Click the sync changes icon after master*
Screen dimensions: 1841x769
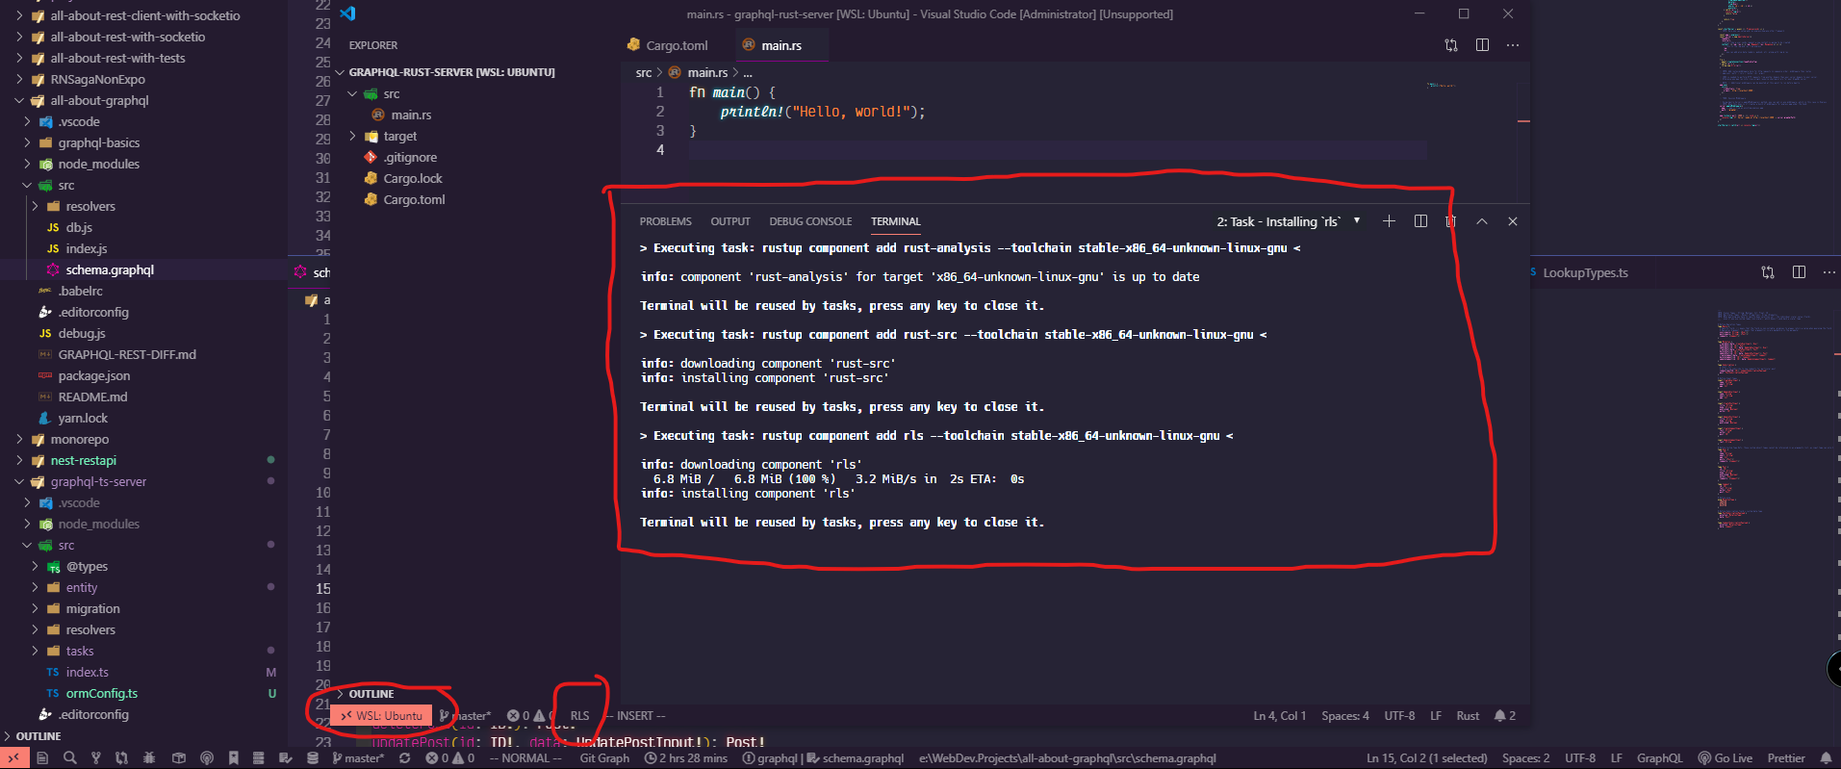coord(405,758)
